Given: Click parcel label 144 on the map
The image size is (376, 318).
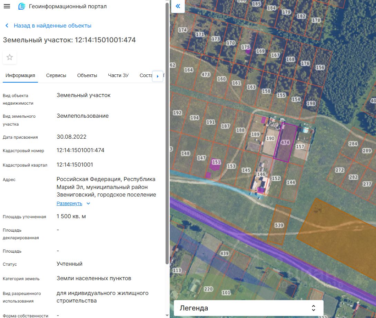Looking at the screenshot, I should 291,182.
